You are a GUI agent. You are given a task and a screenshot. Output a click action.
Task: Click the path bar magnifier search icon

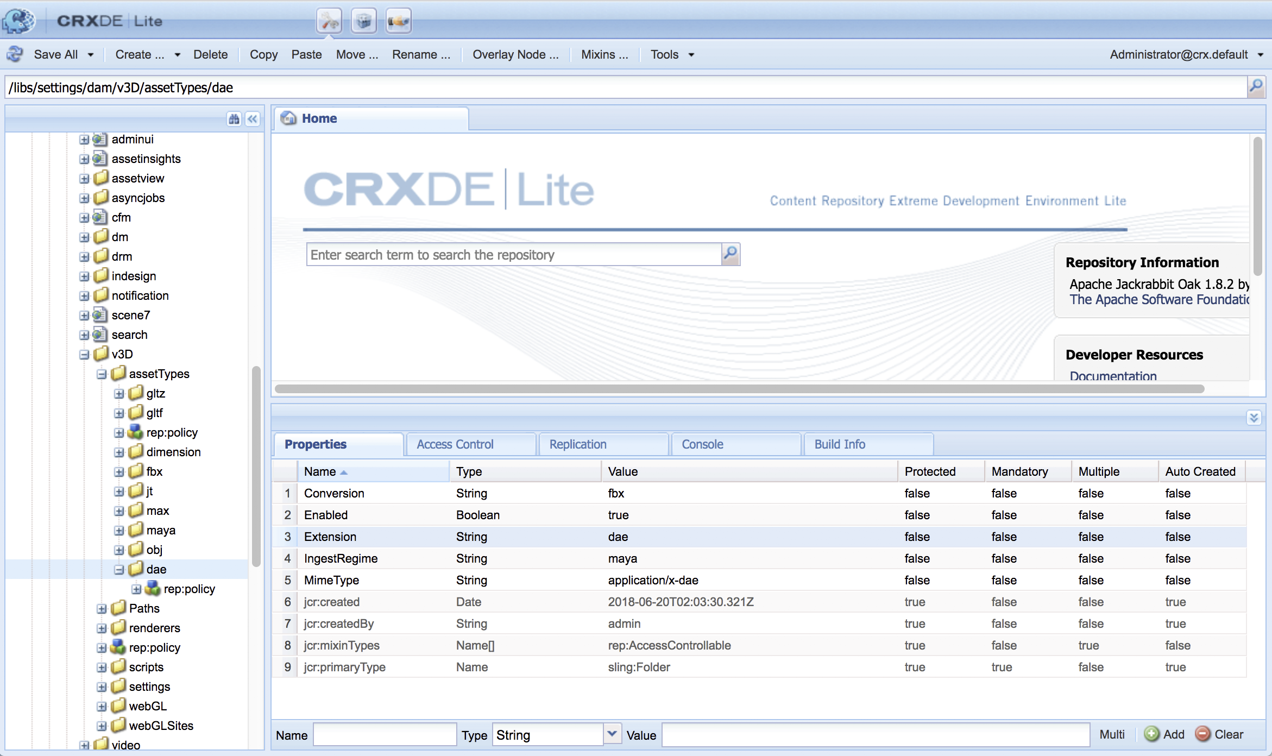point(1256,87)
